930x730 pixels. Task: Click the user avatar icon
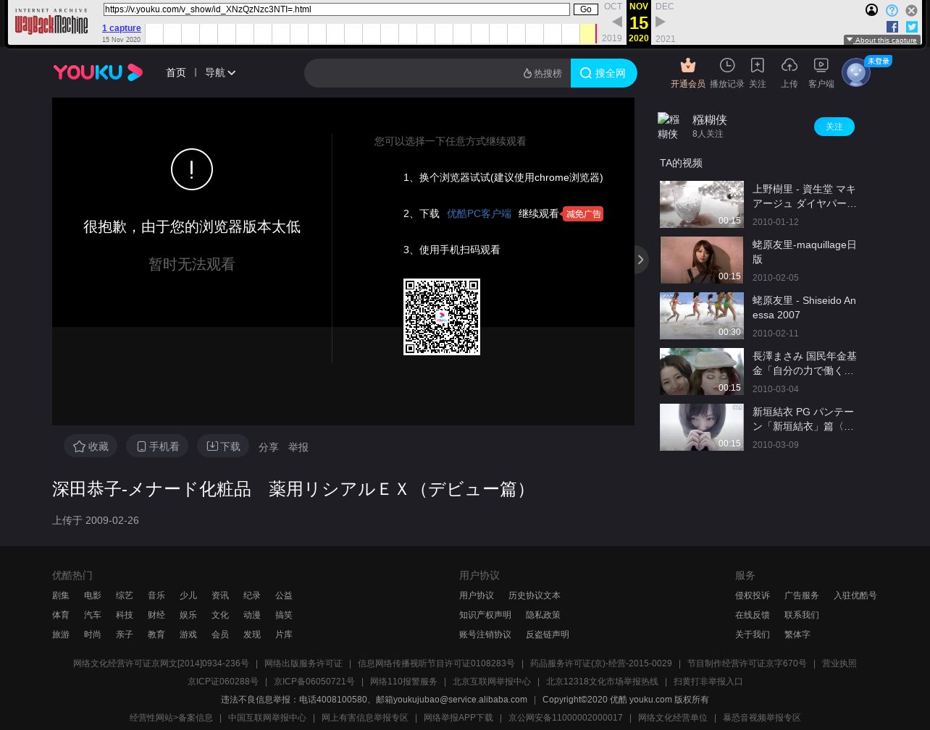[856, 72]
